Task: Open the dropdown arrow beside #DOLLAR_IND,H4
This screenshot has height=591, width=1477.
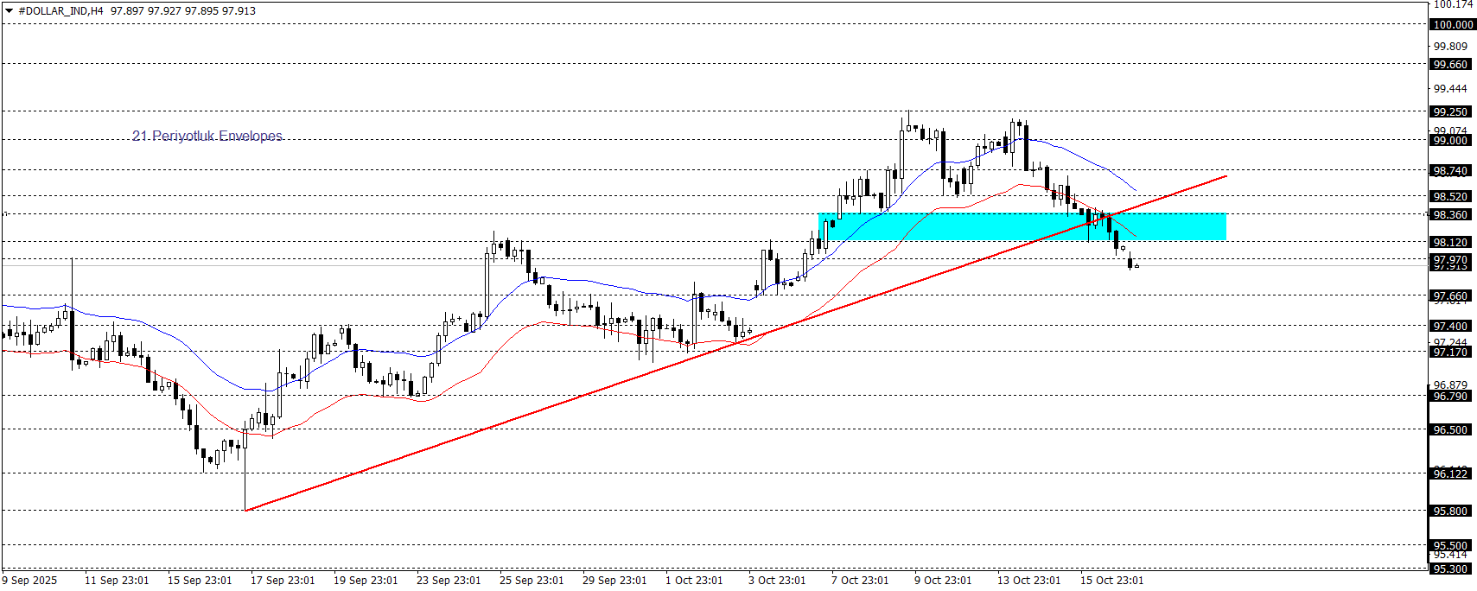Action: [10, 11]
